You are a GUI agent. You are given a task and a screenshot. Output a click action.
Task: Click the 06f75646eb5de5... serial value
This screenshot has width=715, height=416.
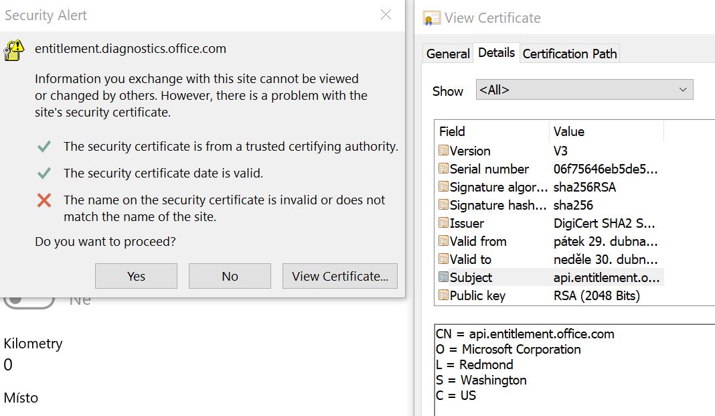[x=606, y=169]
